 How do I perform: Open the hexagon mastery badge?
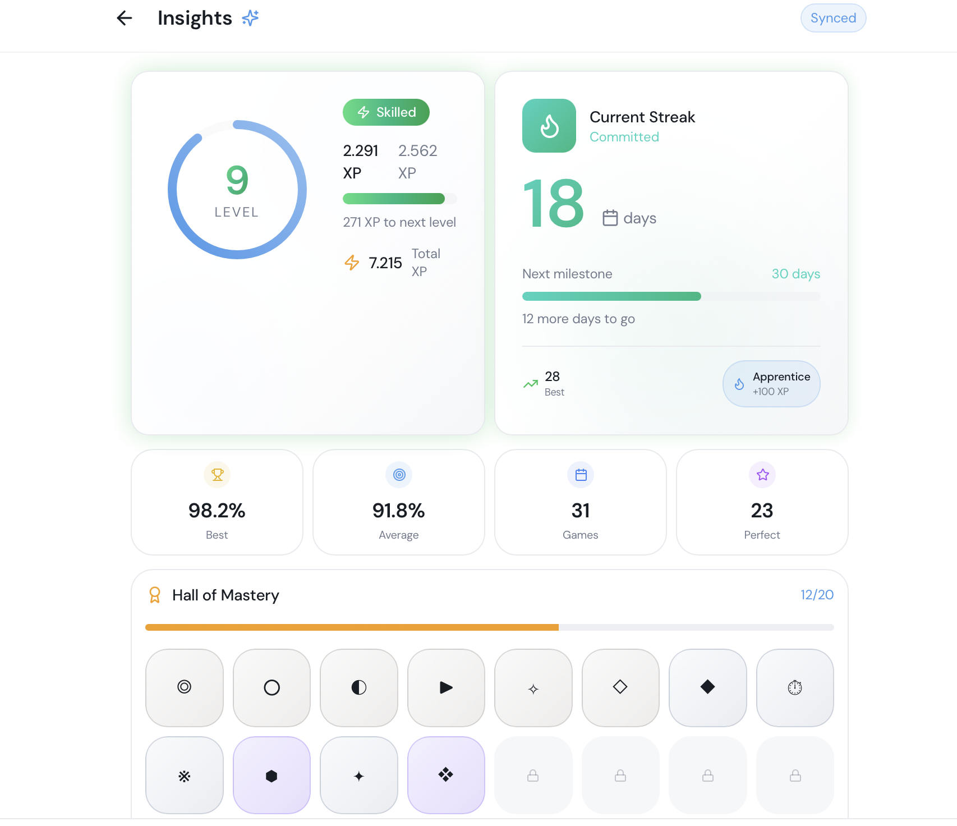coord(272,775)
